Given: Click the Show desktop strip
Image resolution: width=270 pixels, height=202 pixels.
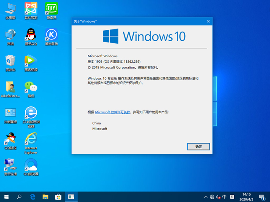Looking at the screenshot, I should tap(269, 197).
